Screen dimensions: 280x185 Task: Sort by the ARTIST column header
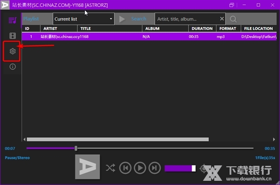[59, 28]
